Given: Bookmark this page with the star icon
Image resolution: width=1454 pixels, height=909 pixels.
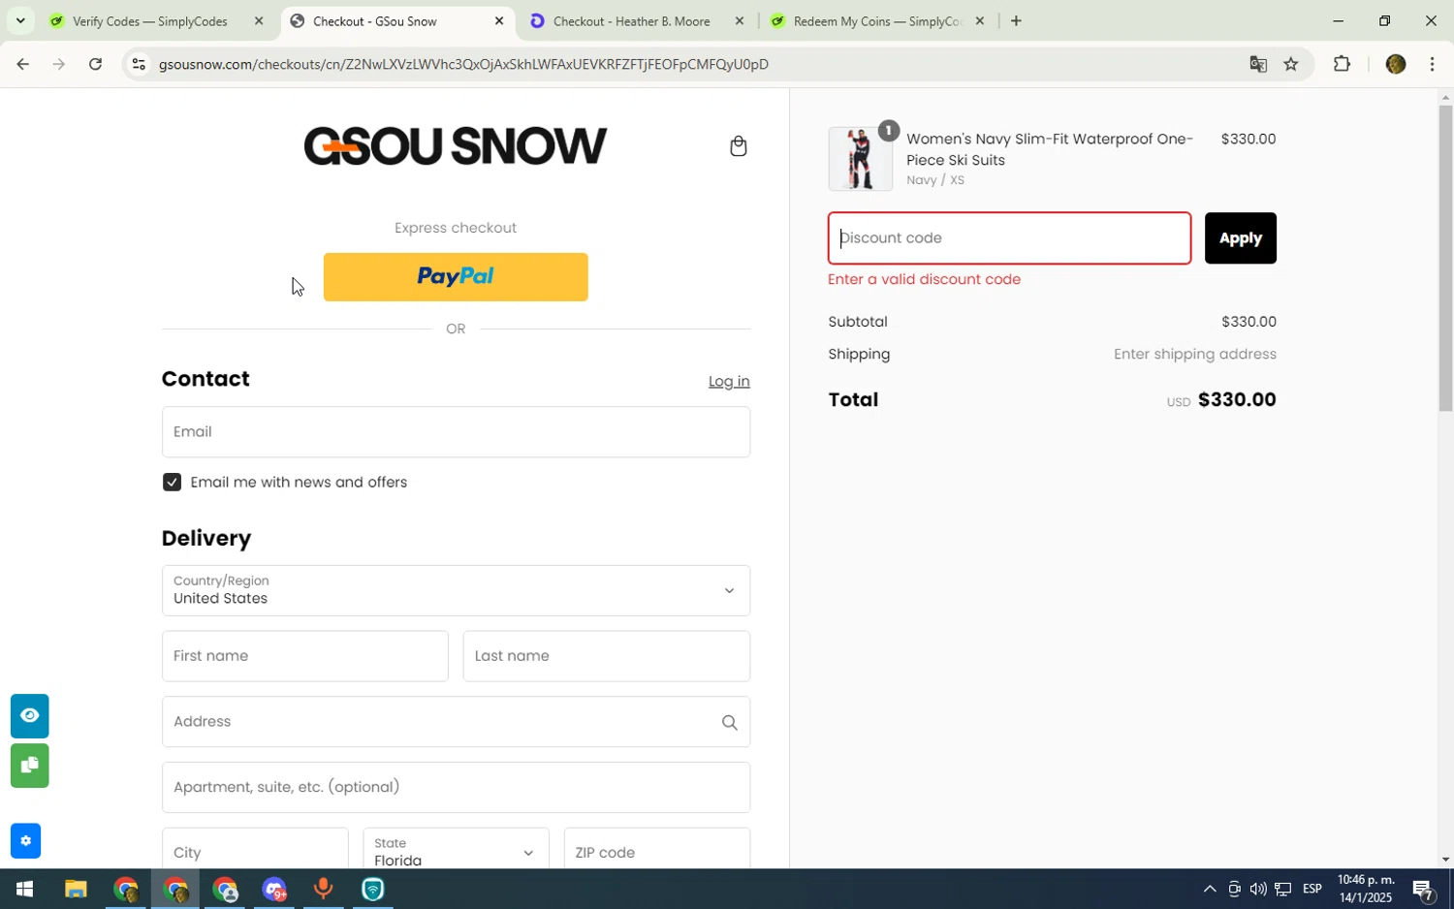Looking at the screenshot, I should 1291,64.
